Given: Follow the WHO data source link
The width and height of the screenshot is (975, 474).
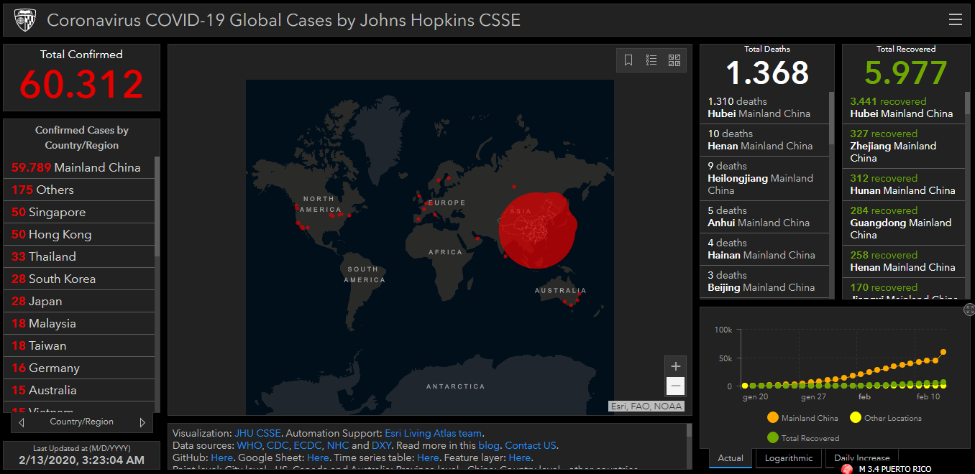Looking at the screenshot, I should 249,446.
